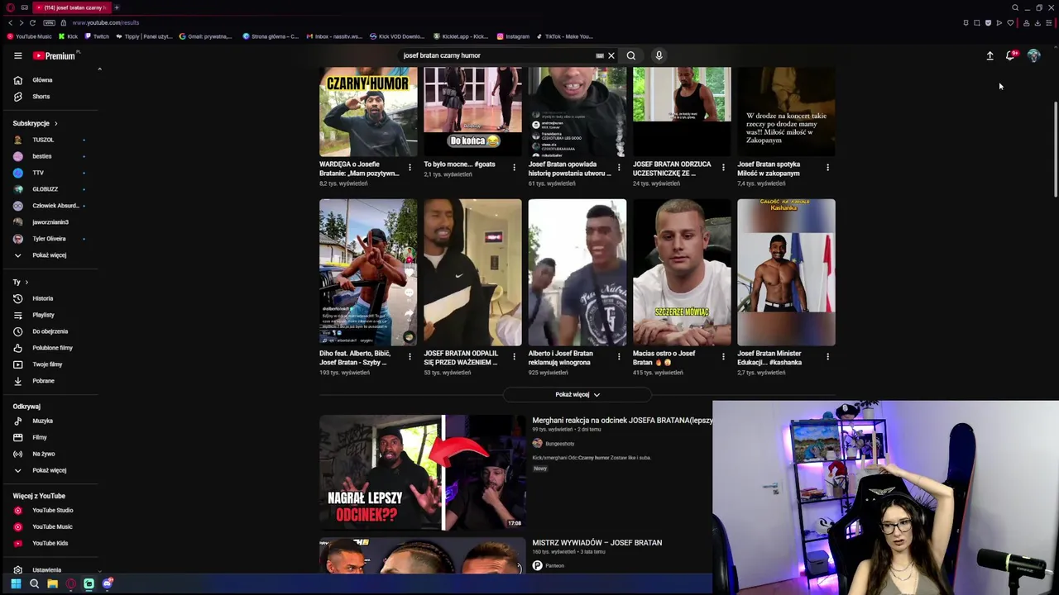
Task: Open the Ty section header
Action: point(21,282)
